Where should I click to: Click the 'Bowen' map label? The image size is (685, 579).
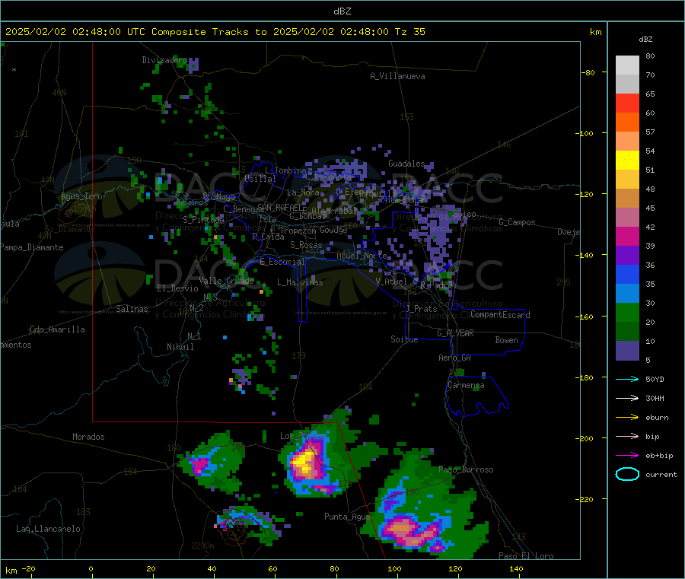pyautogui.click(x=506, y=340)
